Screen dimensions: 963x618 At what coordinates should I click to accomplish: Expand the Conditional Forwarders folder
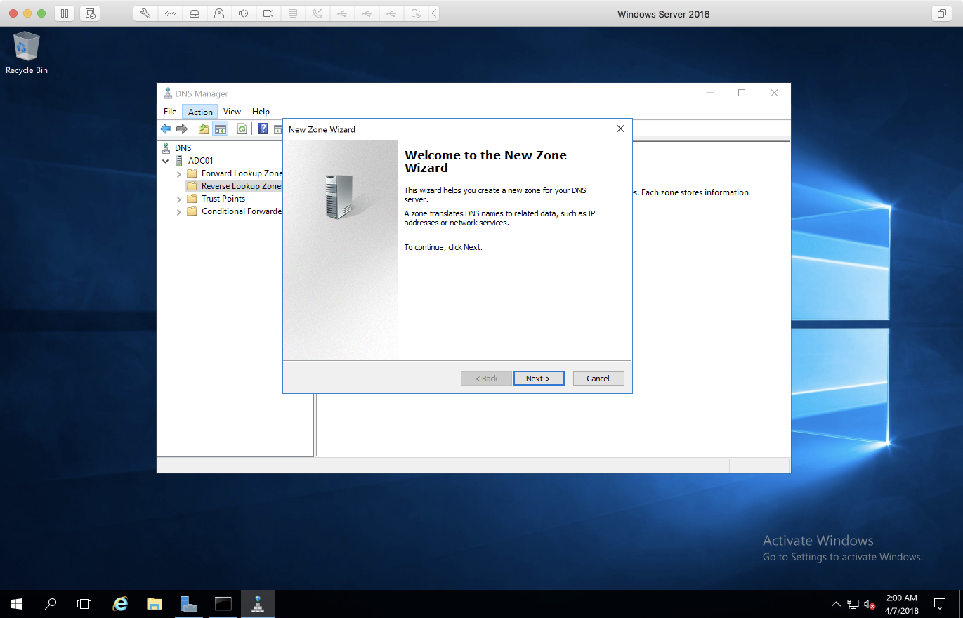tap(179, 211)
